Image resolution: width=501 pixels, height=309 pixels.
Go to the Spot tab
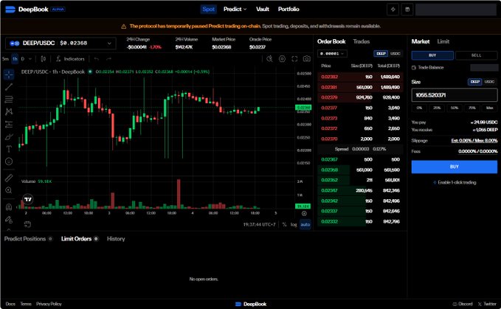coord(208,10)
